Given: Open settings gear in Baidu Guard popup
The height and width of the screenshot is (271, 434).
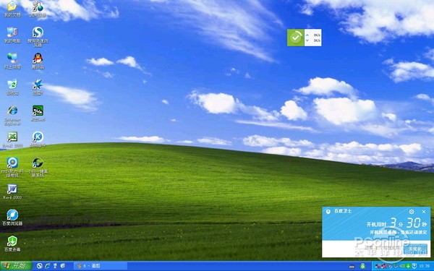Looking at the screenshot, I should click(412, 212).
